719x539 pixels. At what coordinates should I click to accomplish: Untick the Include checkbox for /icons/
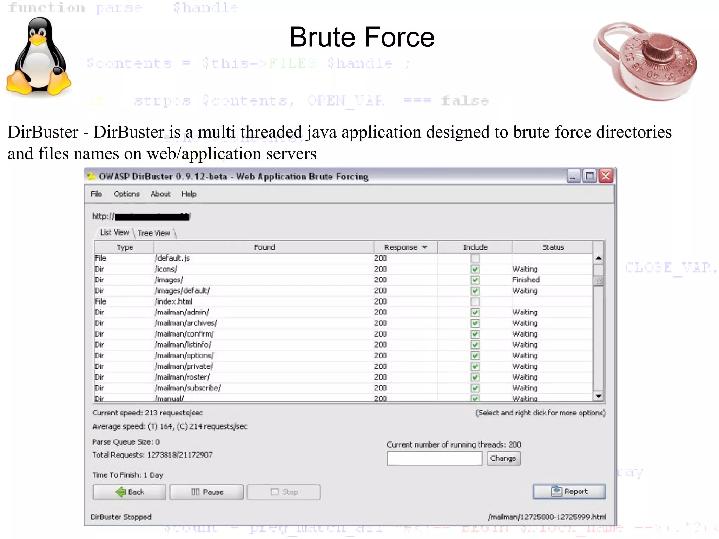(475, 269)
